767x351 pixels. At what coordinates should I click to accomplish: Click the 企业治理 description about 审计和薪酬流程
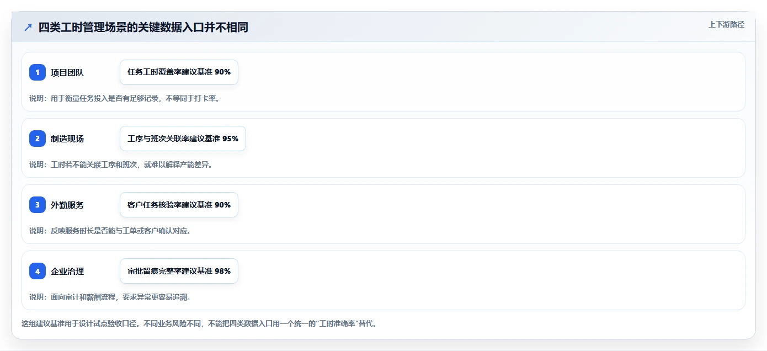(110, 297)
